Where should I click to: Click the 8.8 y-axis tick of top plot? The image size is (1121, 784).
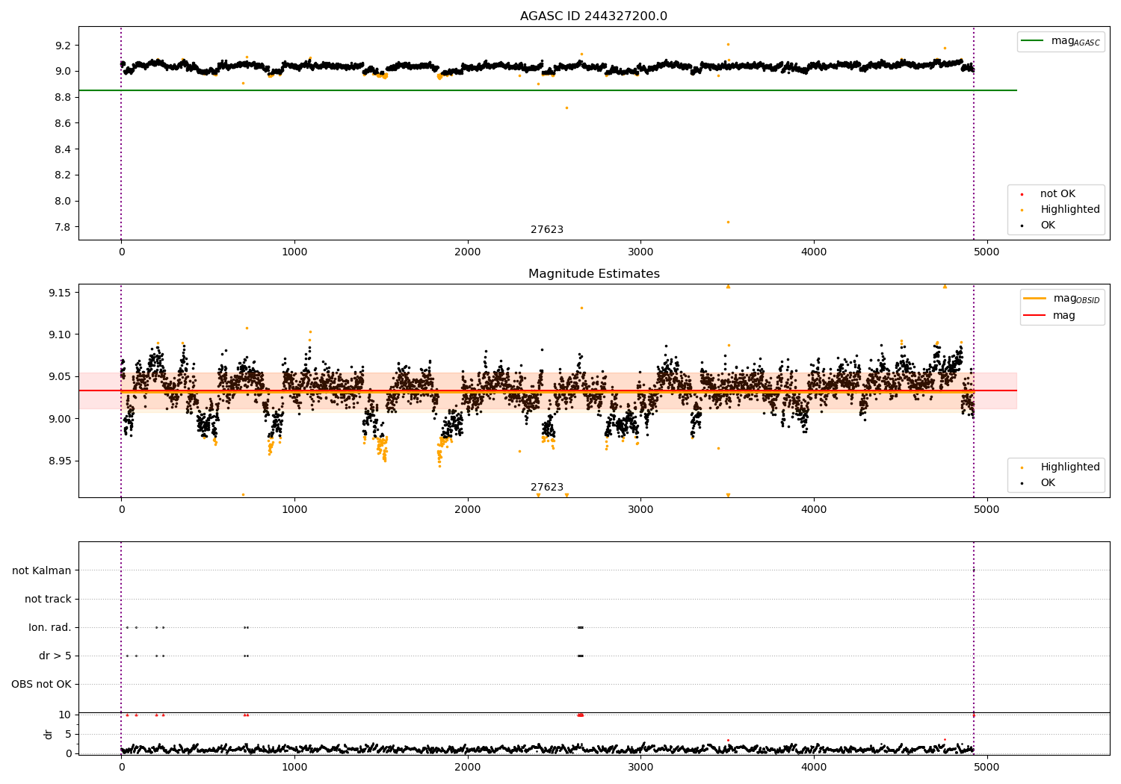click(x=63, y=98)
